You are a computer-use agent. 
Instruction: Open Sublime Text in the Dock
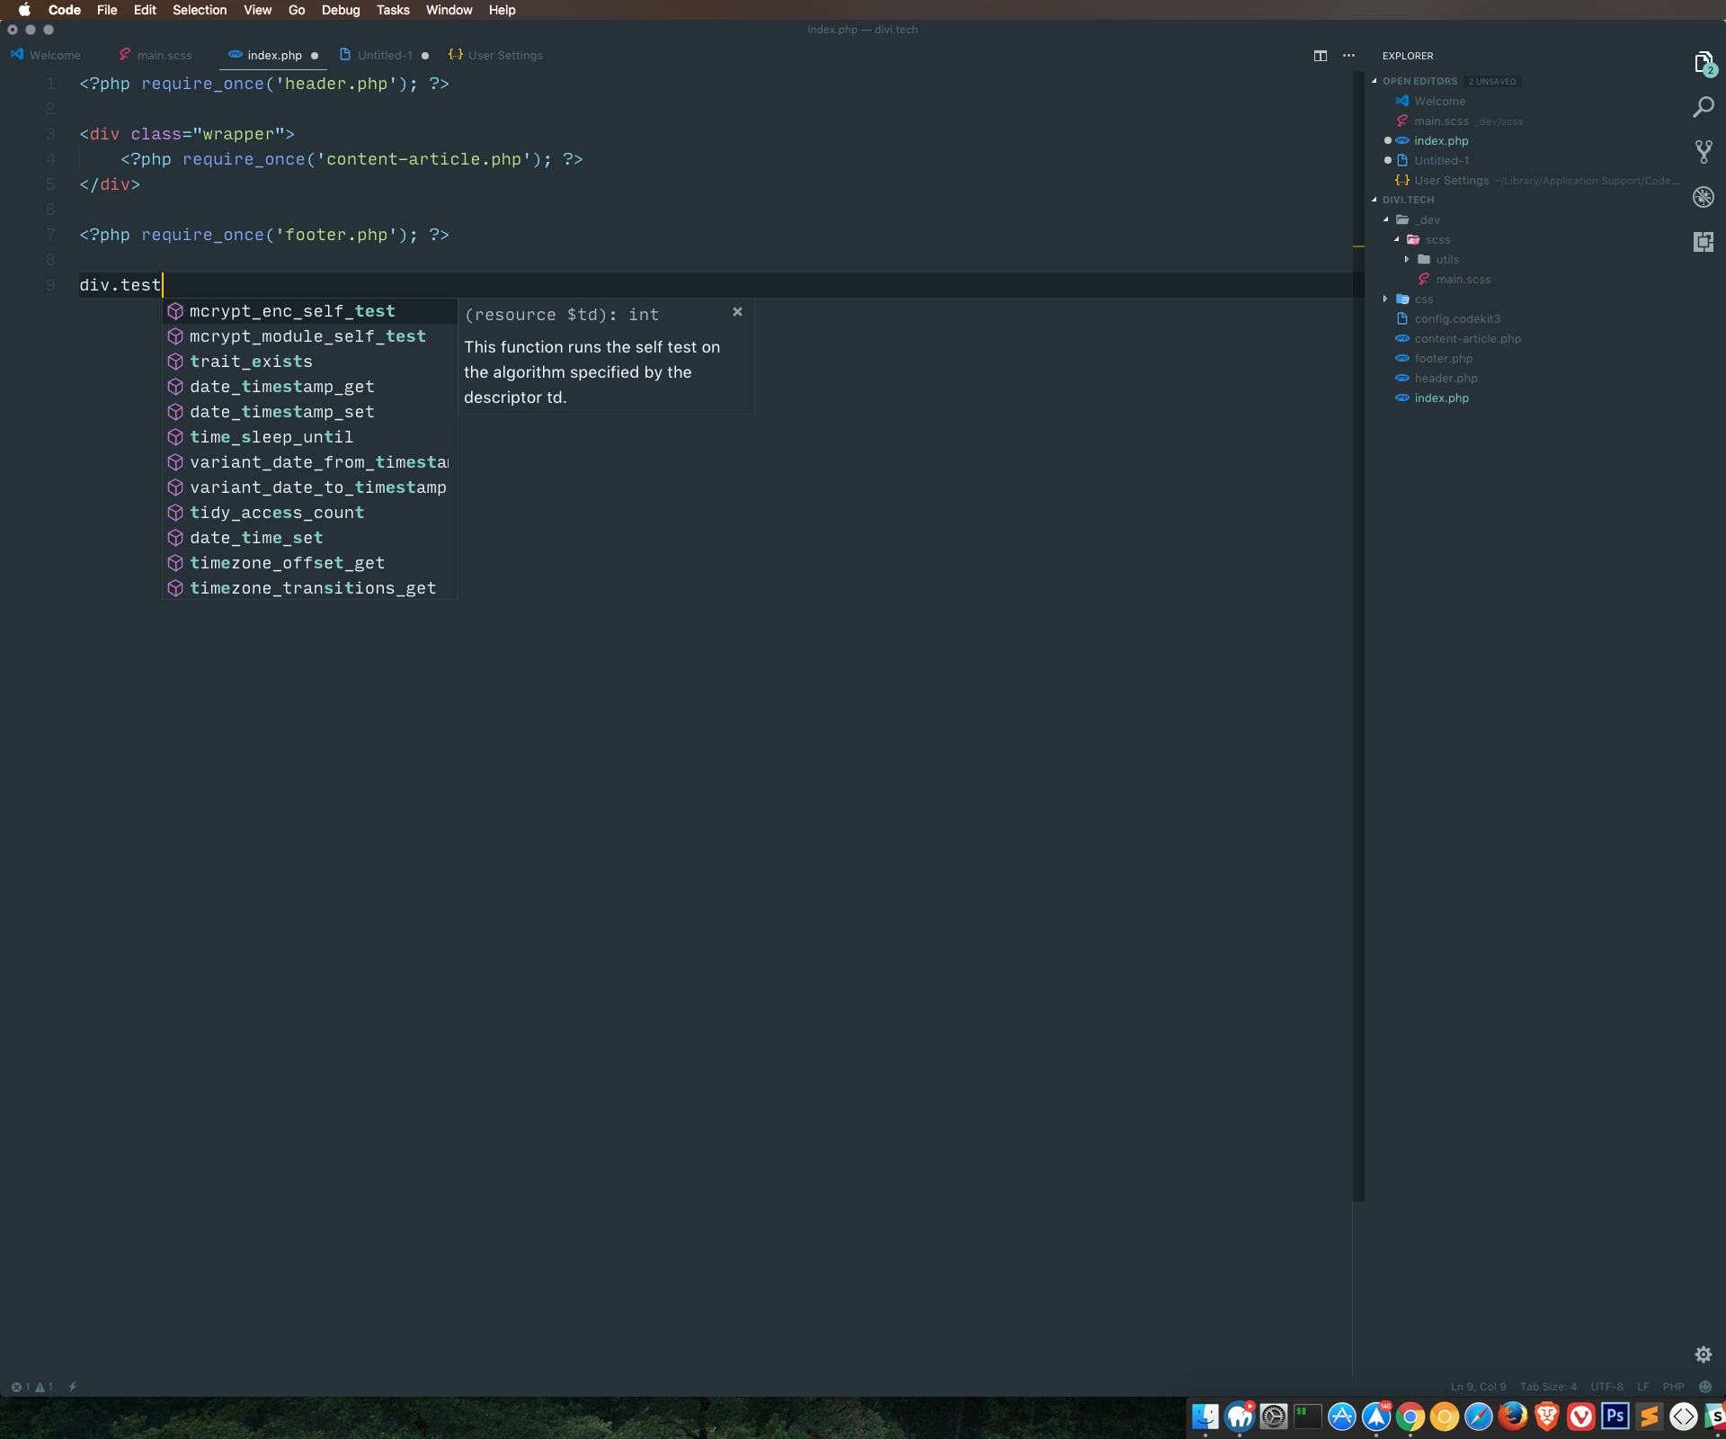[x=1650, y=1417]
